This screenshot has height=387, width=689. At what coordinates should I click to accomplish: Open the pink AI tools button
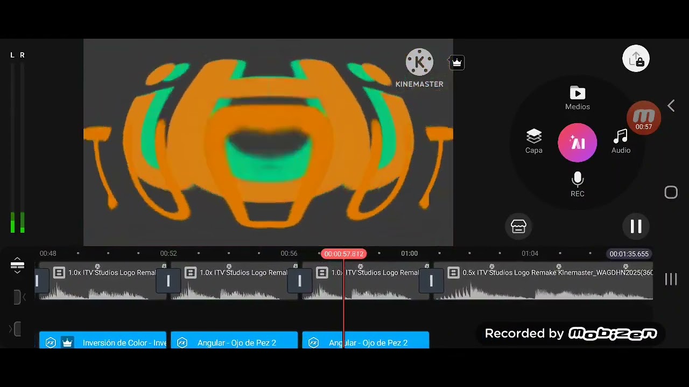click(x=578, y=143)
